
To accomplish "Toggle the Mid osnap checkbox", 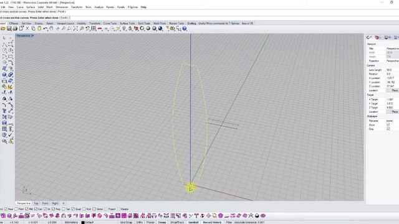I will [27, 209].
